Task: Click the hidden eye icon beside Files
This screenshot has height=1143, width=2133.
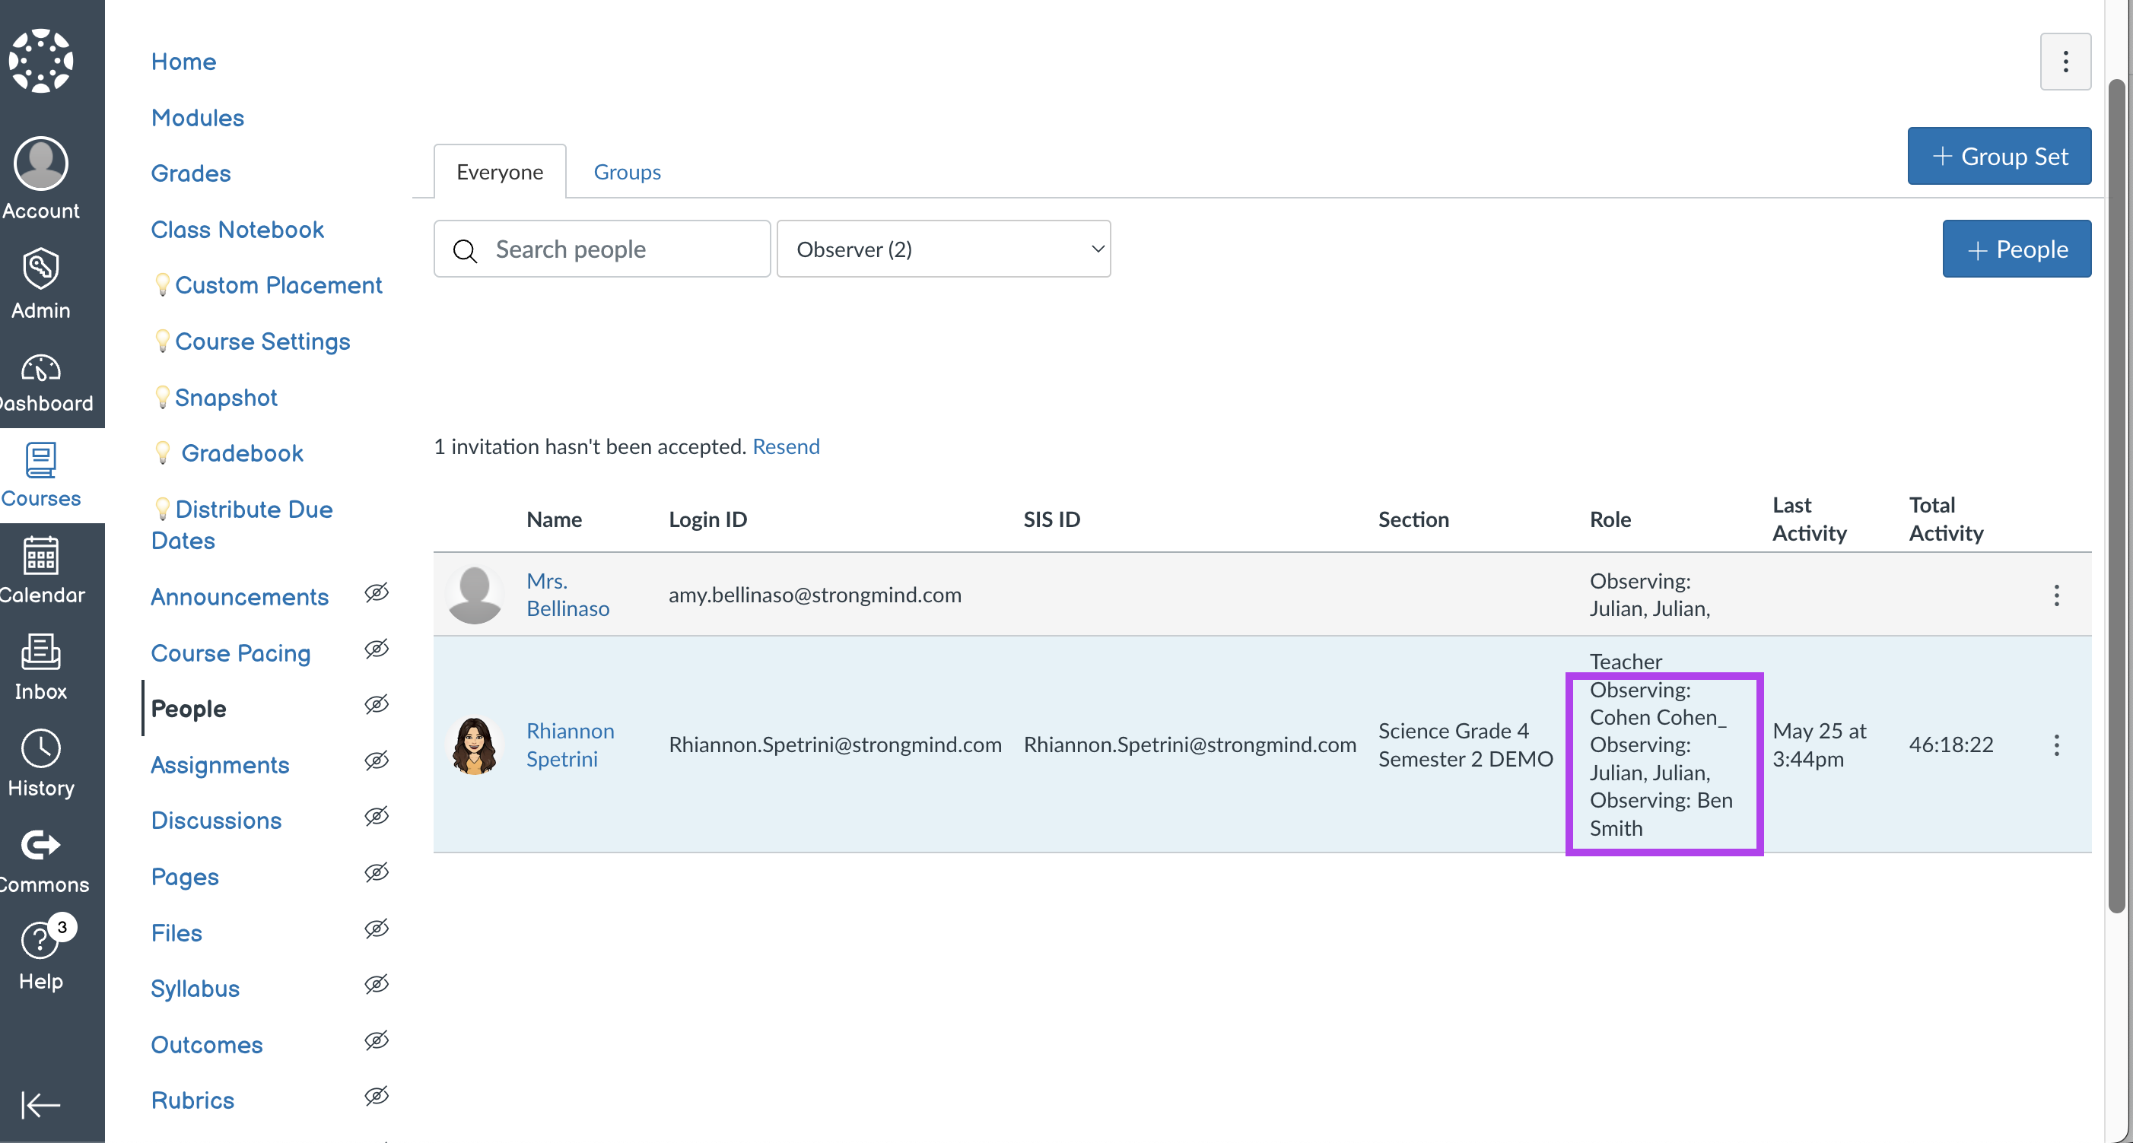Action: (377, 929)
